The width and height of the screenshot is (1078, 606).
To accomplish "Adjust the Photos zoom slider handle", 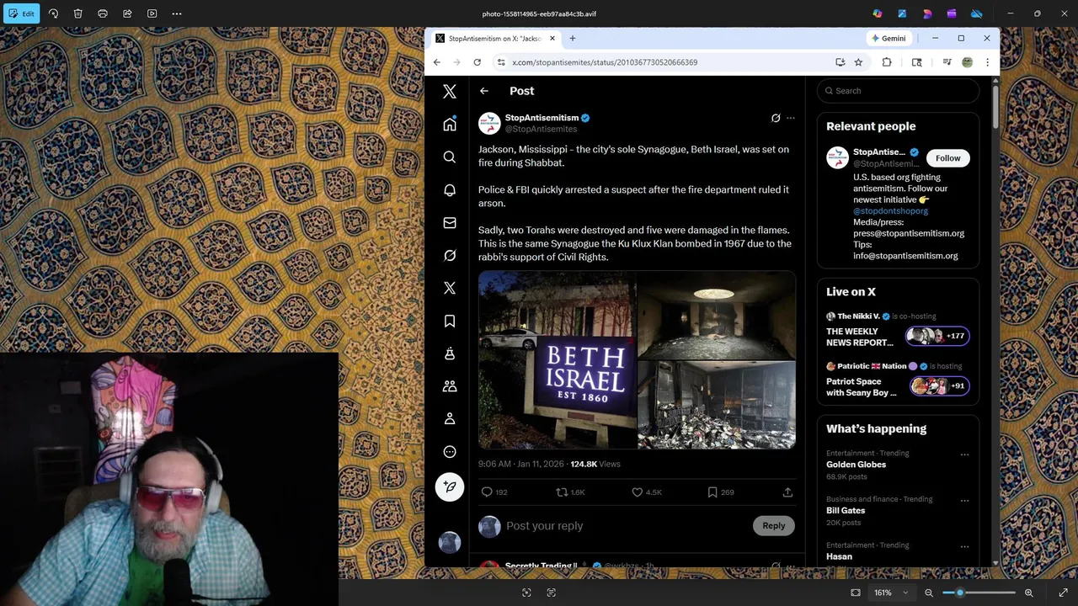I will point(959,593).
